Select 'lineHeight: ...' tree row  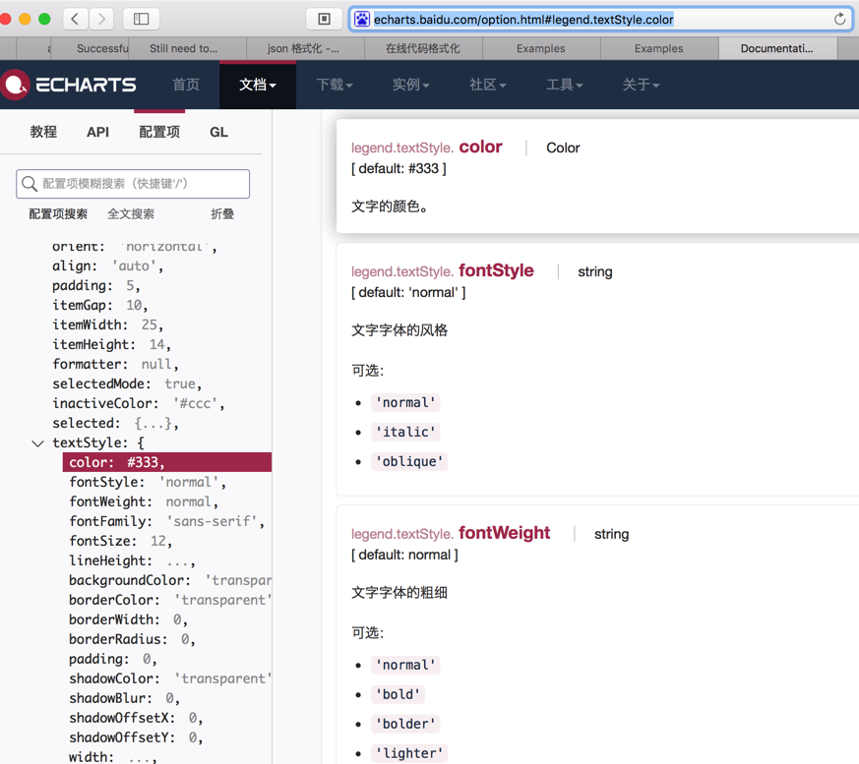132,561
